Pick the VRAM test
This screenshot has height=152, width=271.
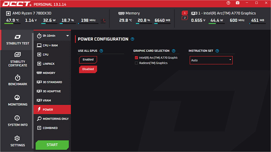point(52,101)
